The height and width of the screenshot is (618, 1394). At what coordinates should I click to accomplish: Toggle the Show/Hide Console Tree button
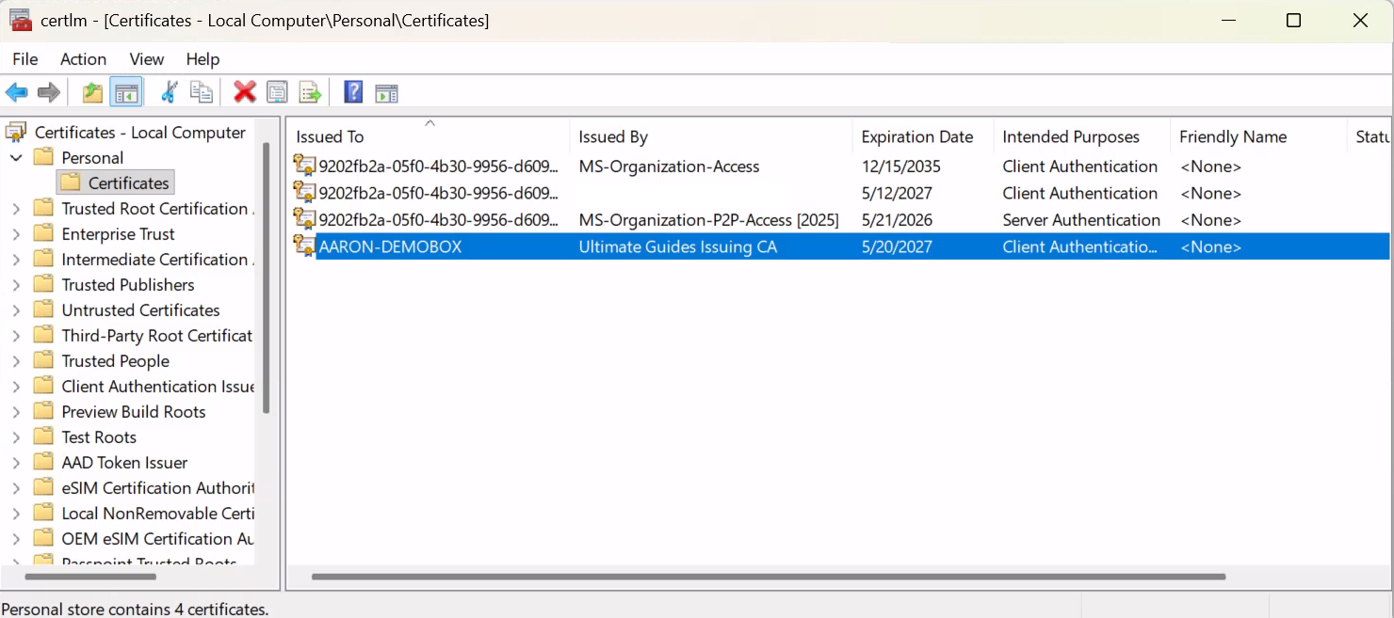(126, 92)
